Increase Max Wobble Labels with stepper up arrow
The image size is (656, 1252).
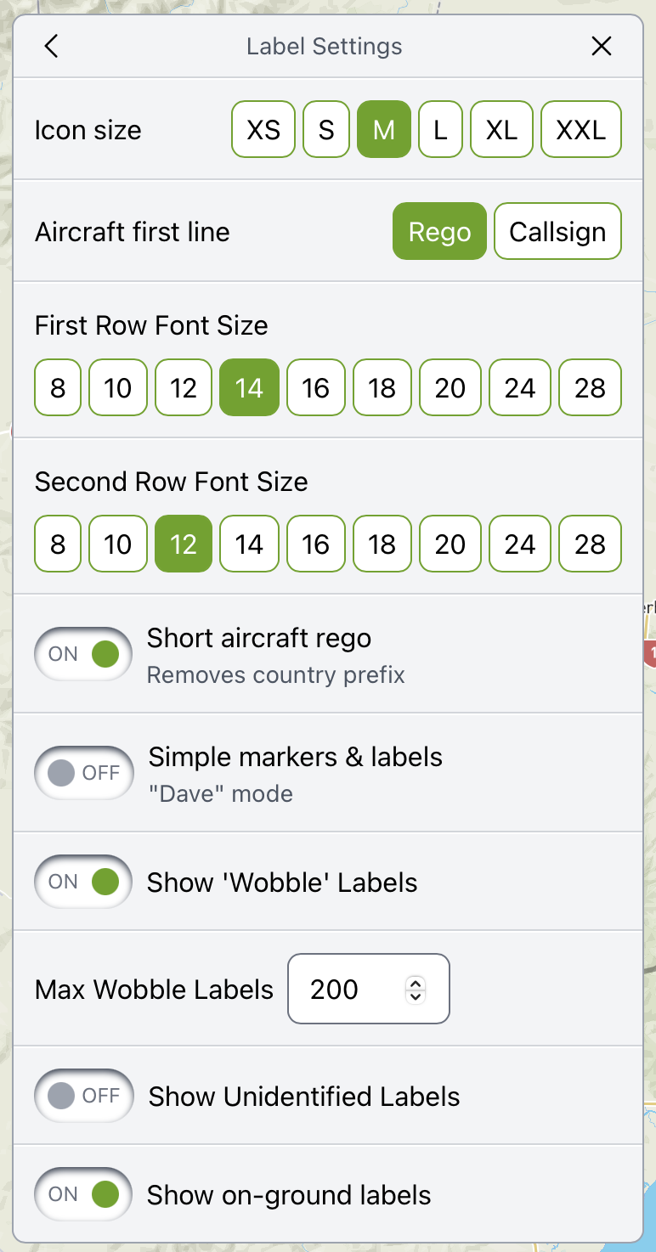click(415, 983)
